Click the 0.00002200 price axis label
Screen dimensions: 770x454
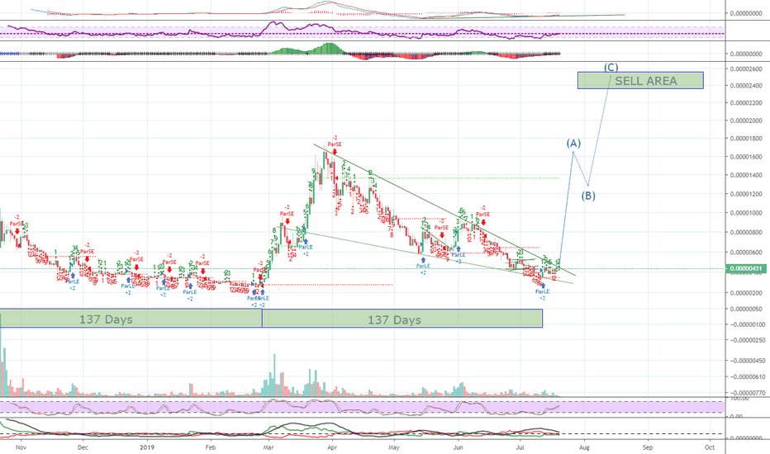coord(746,103)
